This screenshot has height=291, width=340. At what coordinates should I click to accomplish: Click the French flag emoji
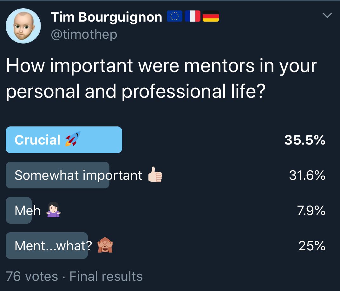[x=193, y=16]
